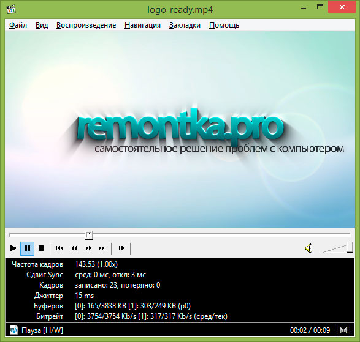Click the frame rate value 143.53 (1.00x)
This screenshot has height=342, width=360.
(96, 264)
